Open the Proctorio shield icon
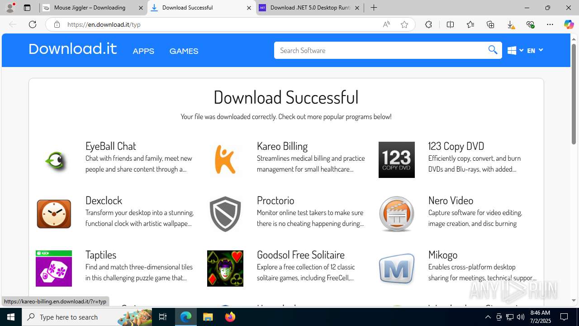 pos(225,214)
